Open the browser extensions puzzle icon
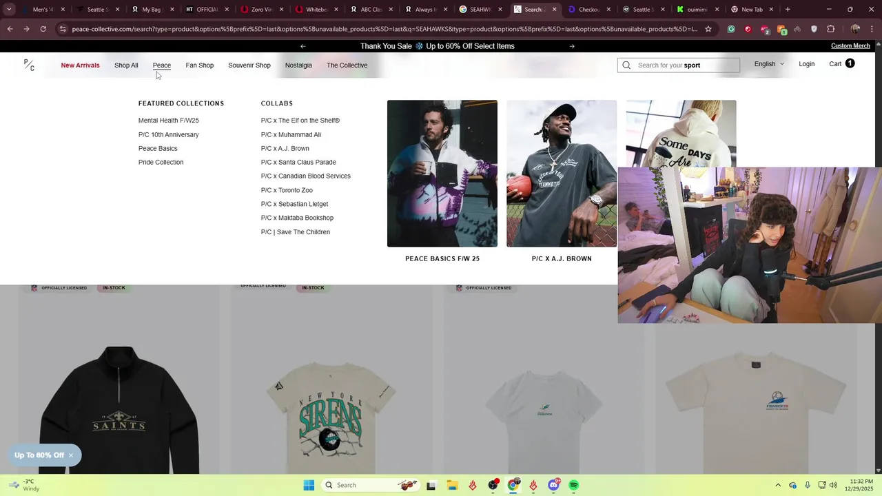882x496 pixels. coord(830,29)
